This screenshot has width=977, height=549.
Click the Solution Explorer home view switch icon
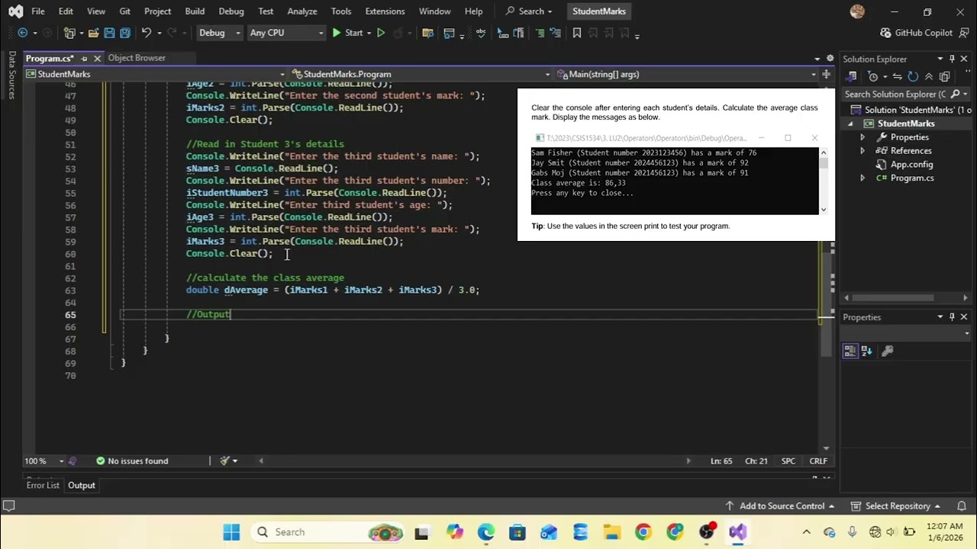853,76
